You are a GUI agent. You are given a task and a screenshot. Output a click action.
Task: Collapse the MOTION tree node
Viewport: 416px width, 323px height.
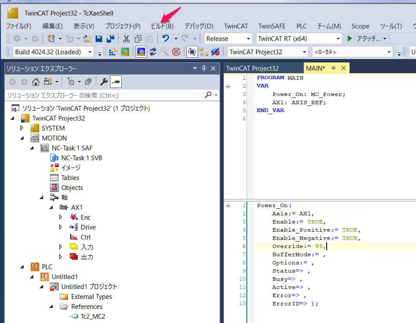[x=22, y=138]
